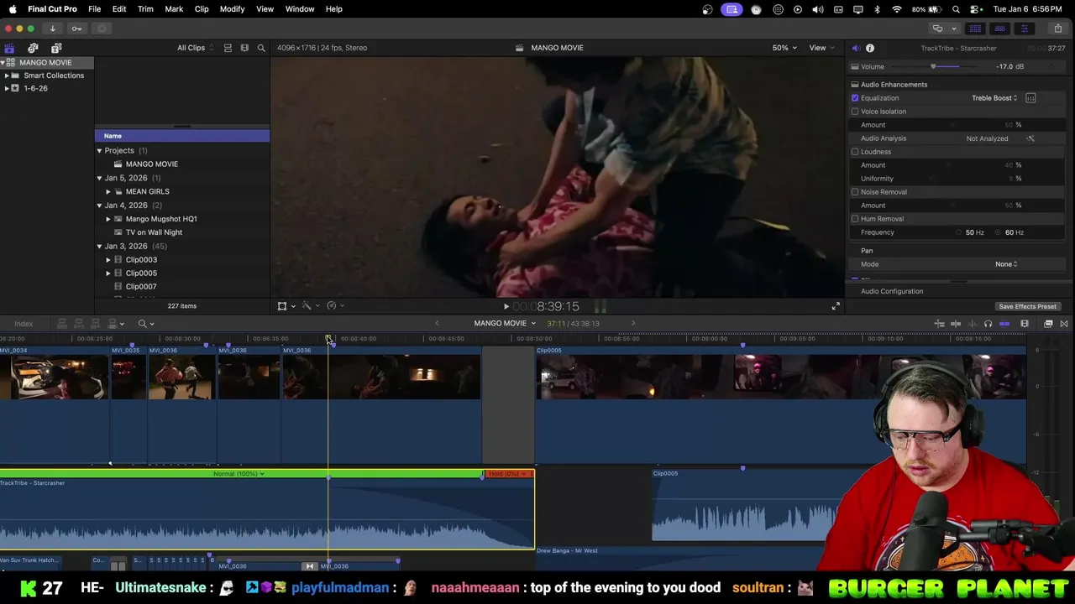The image size is (1075, 604).
Task: Enable the Voice Isolation checkbox
Action: pyautogui.click(x=855, y=112)
